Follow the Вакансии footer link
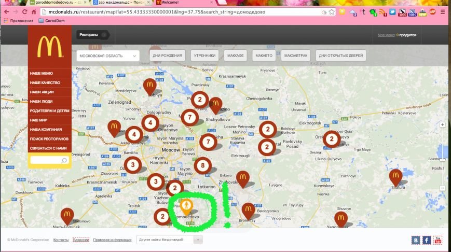 pos(81,240)
